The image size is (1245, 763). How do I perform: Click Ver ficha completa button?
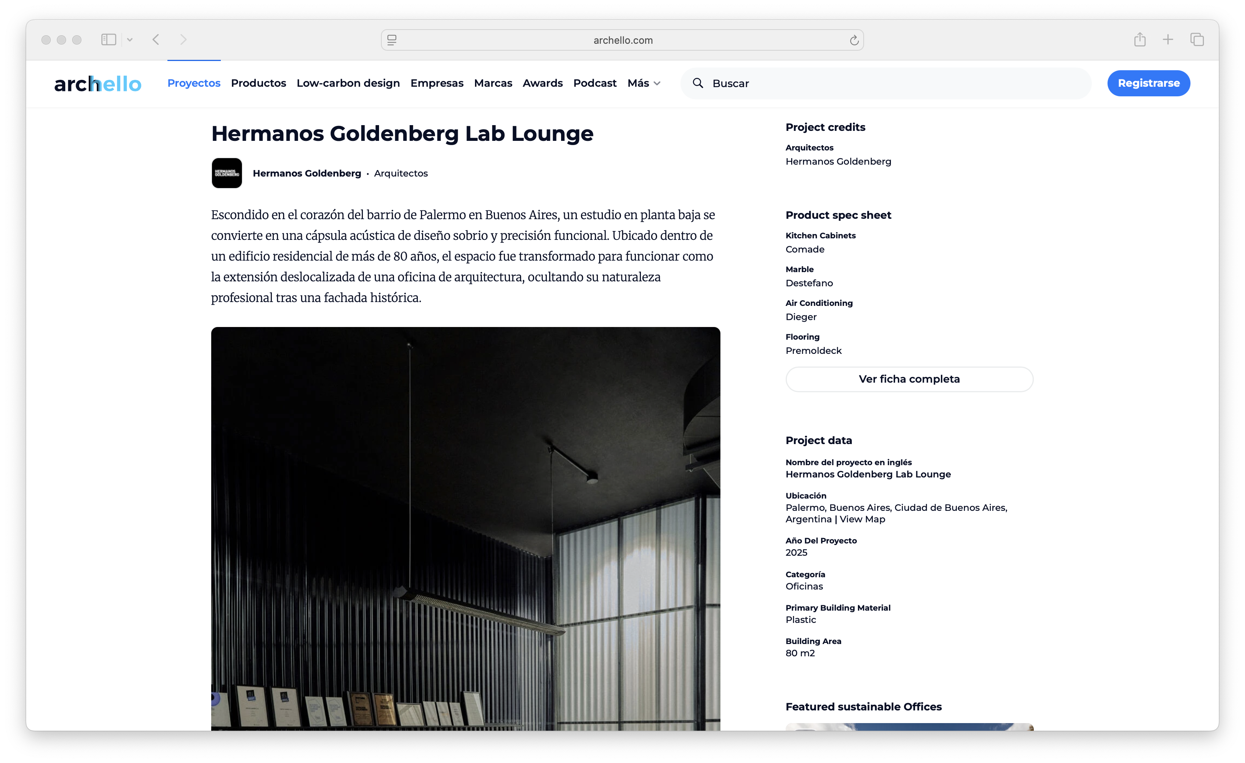pyautogui.click(x=909, y=379)
